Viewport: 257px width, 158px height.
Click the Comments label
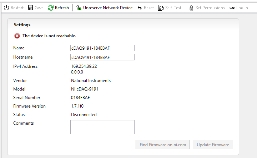24,123
